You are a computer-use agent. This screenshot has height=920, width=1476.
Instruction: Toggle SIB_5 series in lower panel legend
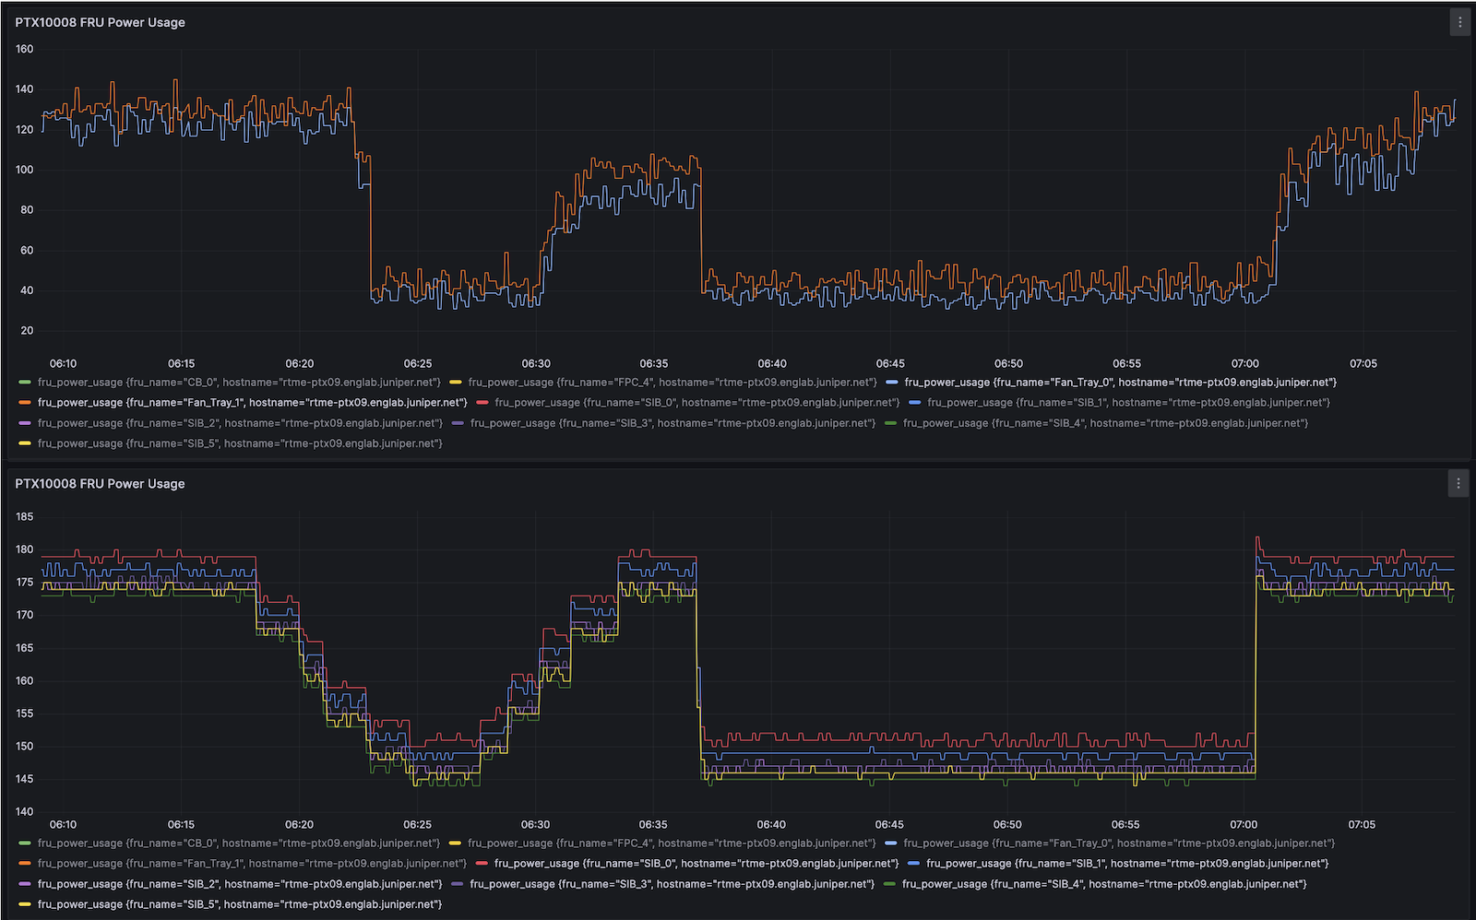240,903
